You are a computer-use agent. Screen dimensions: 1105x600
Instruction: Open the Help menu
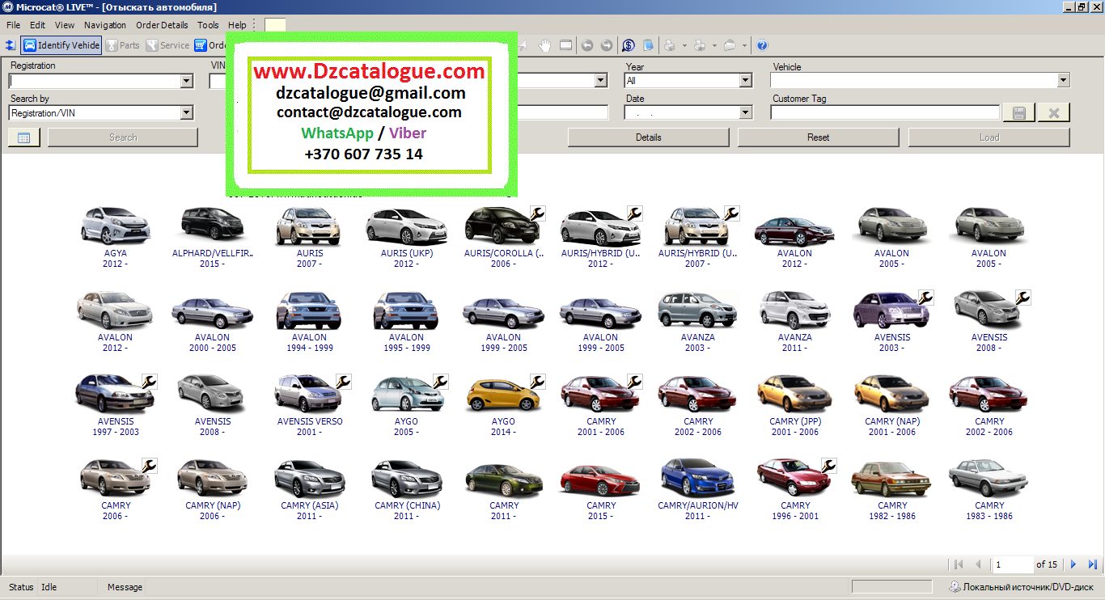(237, 25)
